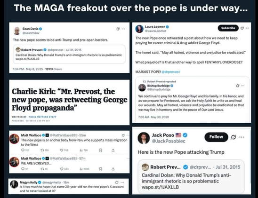Click the Grok icon on Megyn Kelly's tweet
The width and height of the screenshot is (258, 198).
click(x=117, y=182)
